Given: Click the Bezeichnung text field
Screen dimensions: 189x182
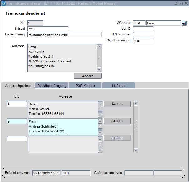Looking at the screenshot, I should [64, 35].
